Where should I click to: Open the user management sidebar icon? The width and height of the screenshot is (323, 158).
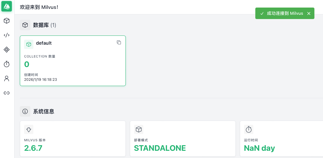7,79
